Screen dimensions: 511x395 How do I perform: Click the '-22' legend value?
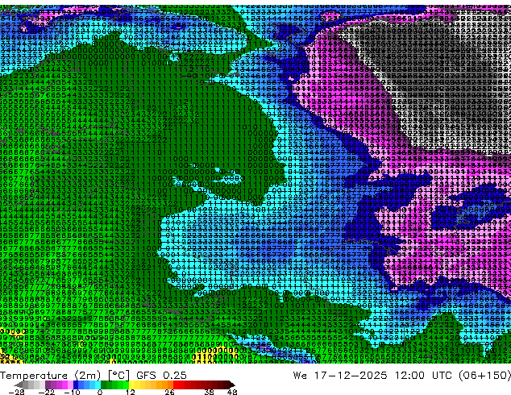pos(46,392)
